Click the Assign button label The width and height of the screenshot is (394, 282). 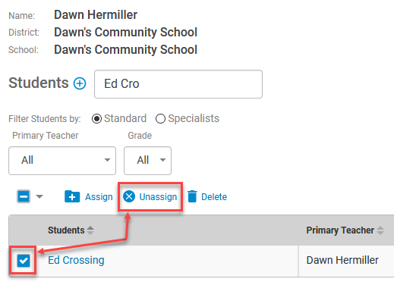(x=99, y=197)
